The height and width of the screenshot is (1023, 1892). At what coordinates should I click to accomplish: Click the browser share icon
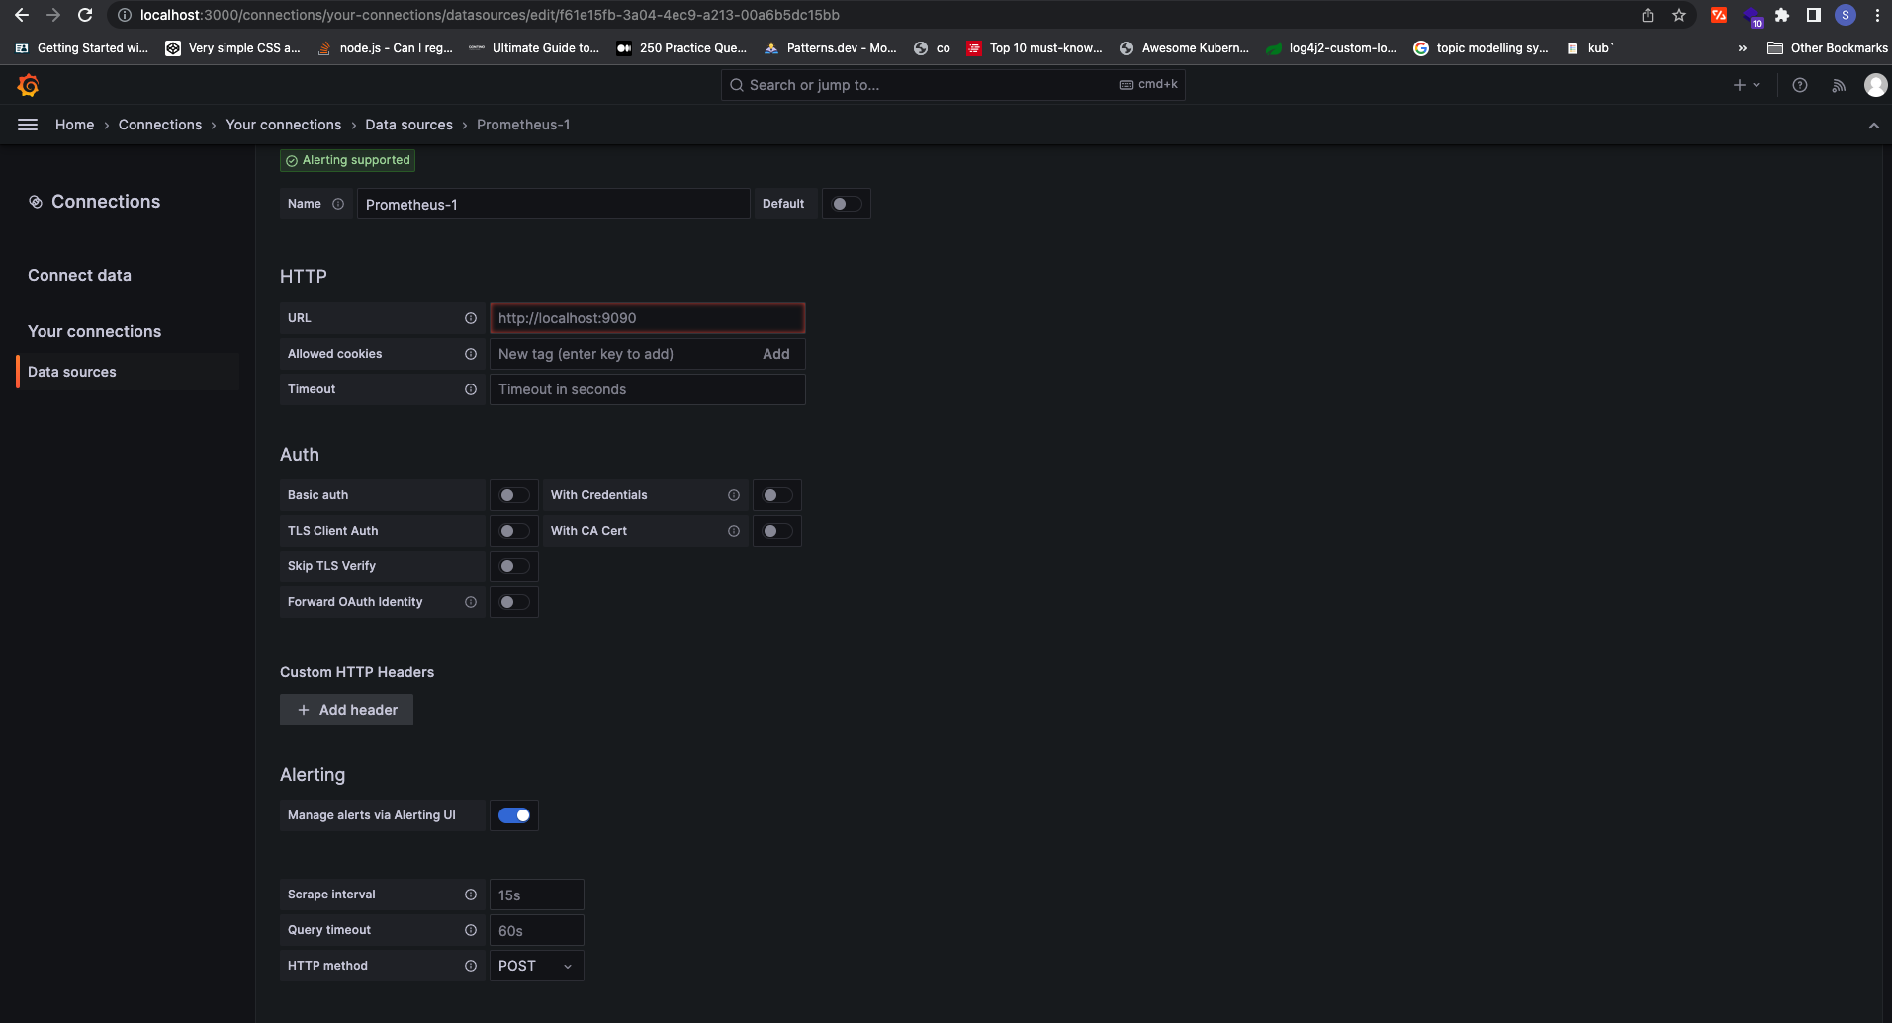pyautogui.click(x=1648, y=15)
